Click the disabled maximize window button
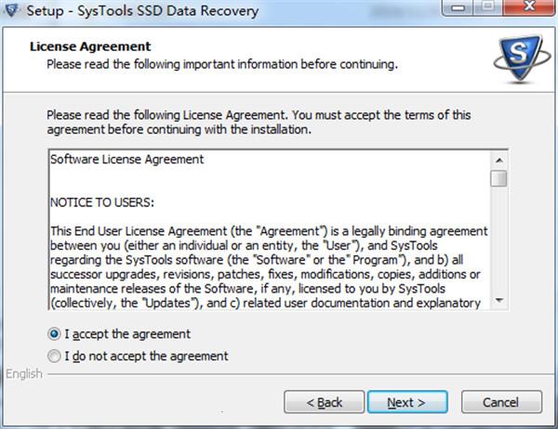Image resolution: width=558 pixels, height=429 pixels. click(x=489, y=7)
